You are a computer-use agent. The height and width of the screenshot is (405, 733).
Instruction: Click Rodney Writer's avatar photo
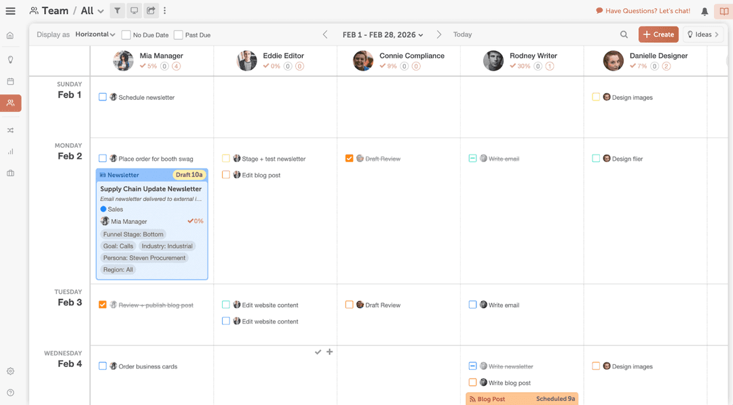[x=493, y=61]
